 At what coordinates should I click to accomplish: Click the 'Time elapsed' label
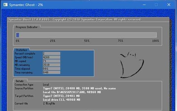[22, 69]
